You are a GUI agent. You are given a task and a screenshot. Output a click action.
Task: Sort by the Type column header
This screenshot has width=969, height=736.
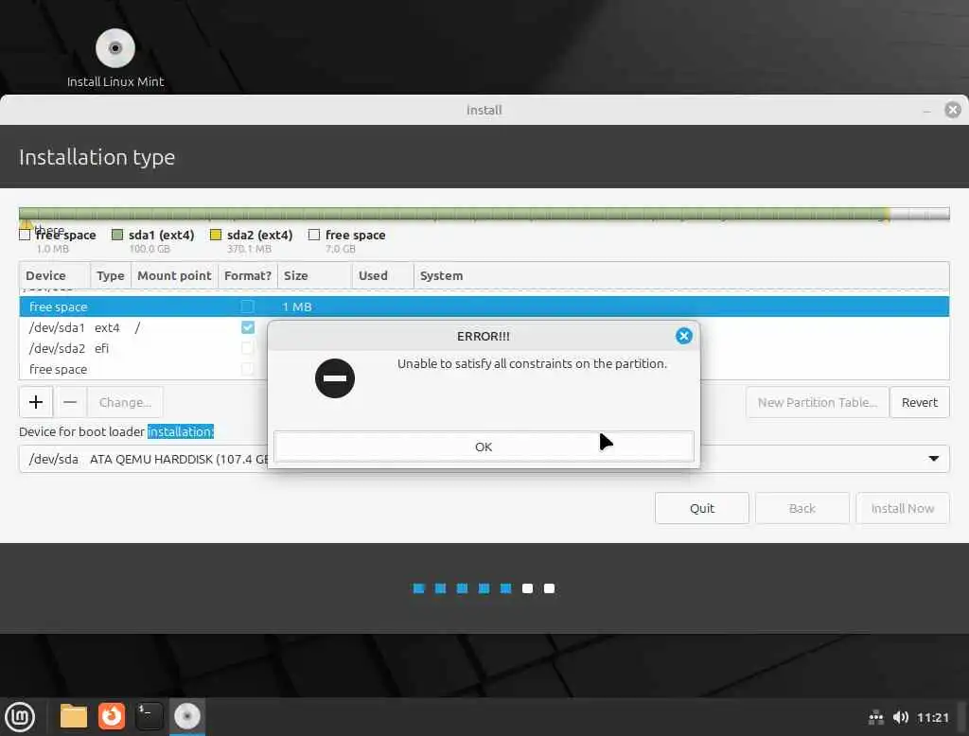111,275
